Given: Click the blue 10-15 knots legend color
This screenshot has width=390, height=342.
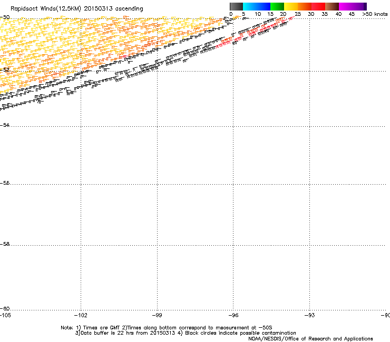Looking at the screenshot, I should [x=264, y=6].
